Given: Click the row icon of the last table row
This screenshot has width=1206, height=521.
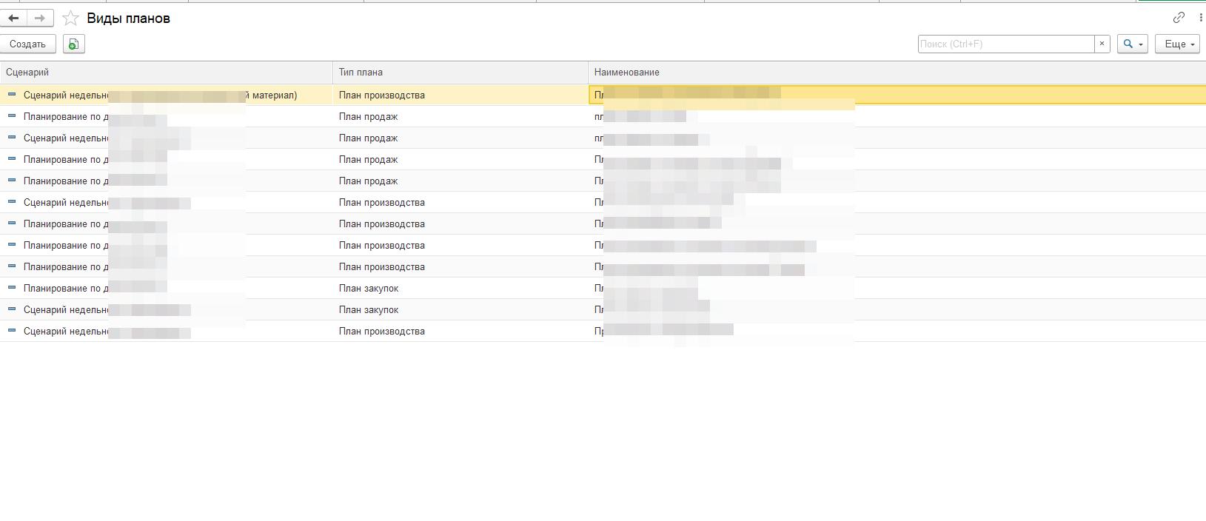Looking at the screenshot, I should pyautogui.click(x=12, y=331).
